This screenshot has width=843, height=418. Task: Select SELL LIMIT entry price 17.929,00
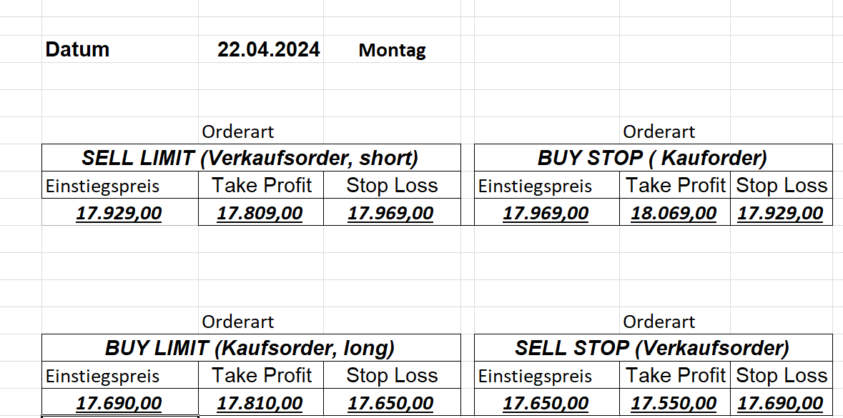click(119, 214)
